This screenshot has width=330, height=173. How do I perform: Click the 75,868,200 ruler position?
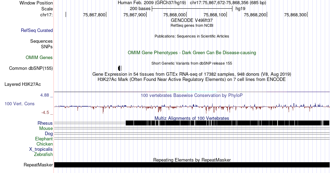[255, 15]
